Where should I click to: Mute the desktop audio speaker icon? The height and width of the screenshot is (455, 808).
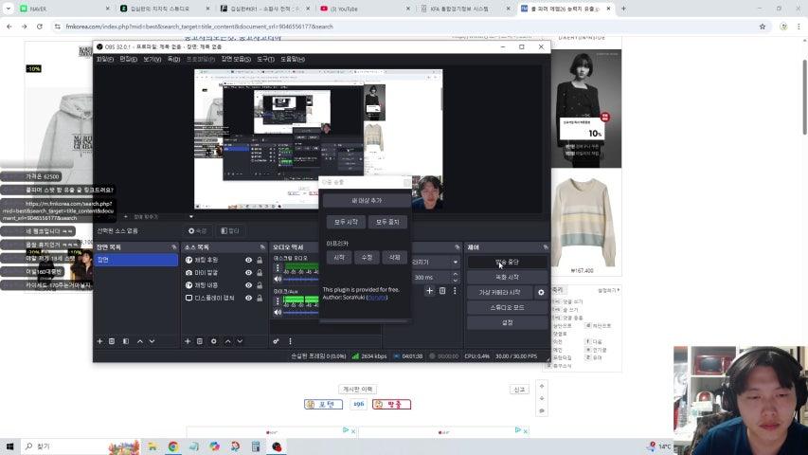coord(278,279)
